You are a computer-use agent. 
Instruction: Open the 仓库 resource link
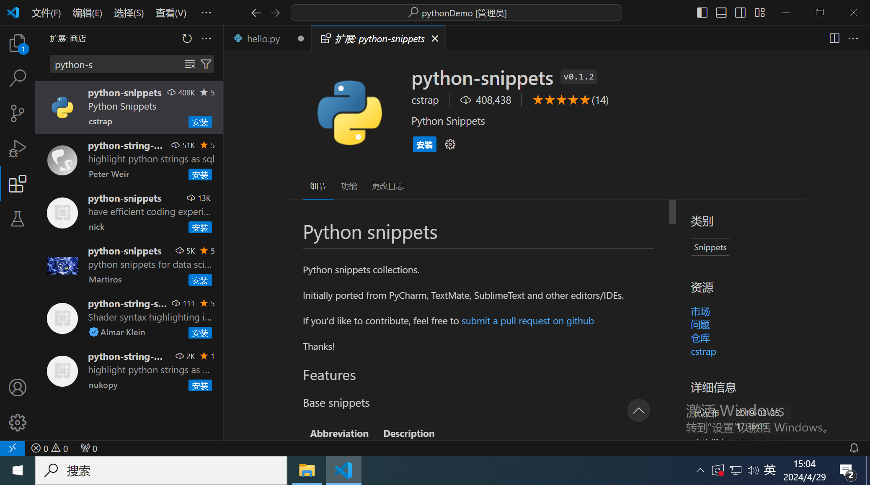(x=700, y=339)
